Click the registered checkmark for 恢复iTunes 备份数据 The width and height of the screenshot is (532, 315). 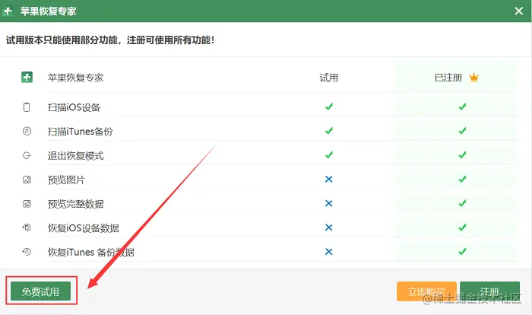(462, 251)
